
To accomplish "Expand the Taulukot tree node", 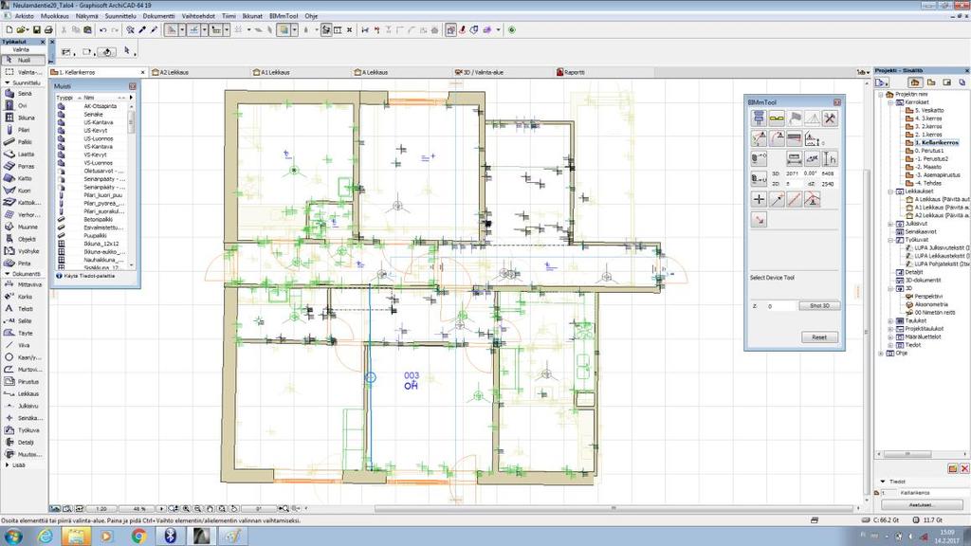I will [890, 320].
